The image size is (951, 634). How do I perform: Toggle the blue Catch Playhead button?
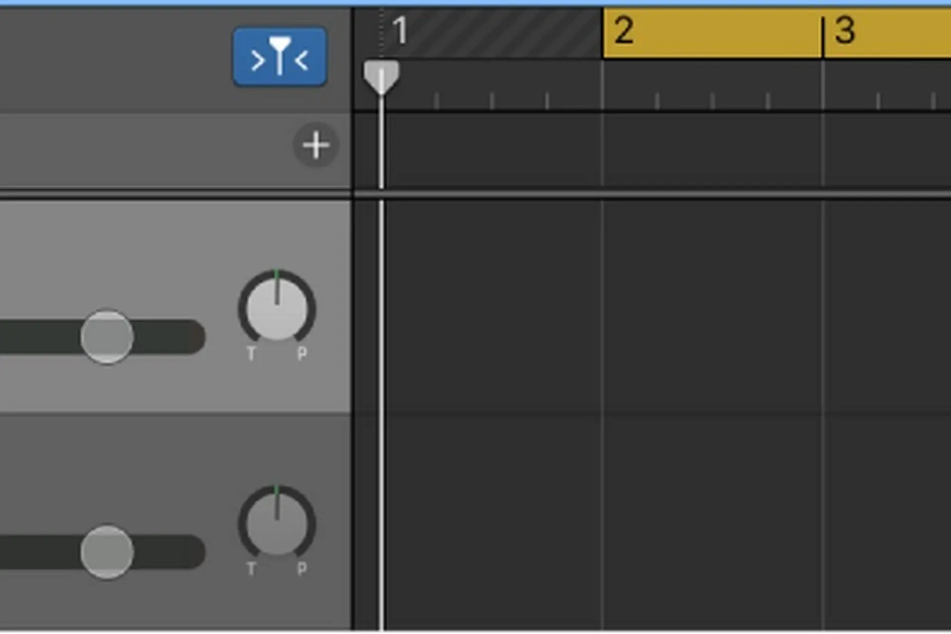tap(280, 57)
